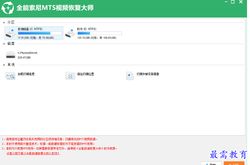Open the 点击立即下载 download link
This screenshot has width=250, height=165.
(33, 153)
